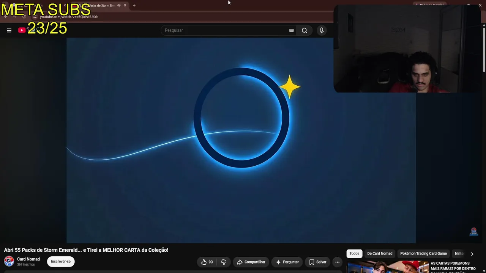Image resolution: width=486 pixels, height=273 pixels.
Task: Save the video with the Salvar button
Action: [x=318, y=262]
